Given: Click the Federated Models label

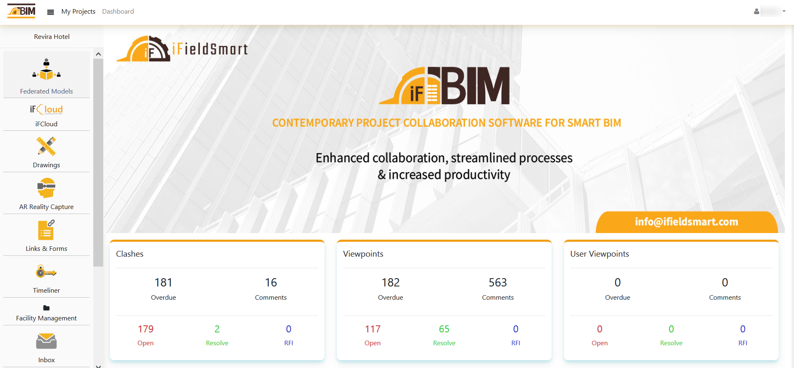Looking at the screenshot, I should click(46, 91).
